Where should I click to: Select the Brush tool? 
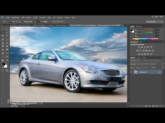pos(7,39)
